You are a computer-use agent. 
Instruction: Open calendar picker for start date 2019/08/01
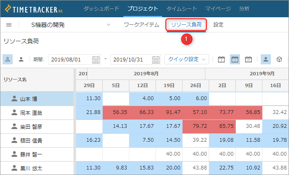point(96,60)
